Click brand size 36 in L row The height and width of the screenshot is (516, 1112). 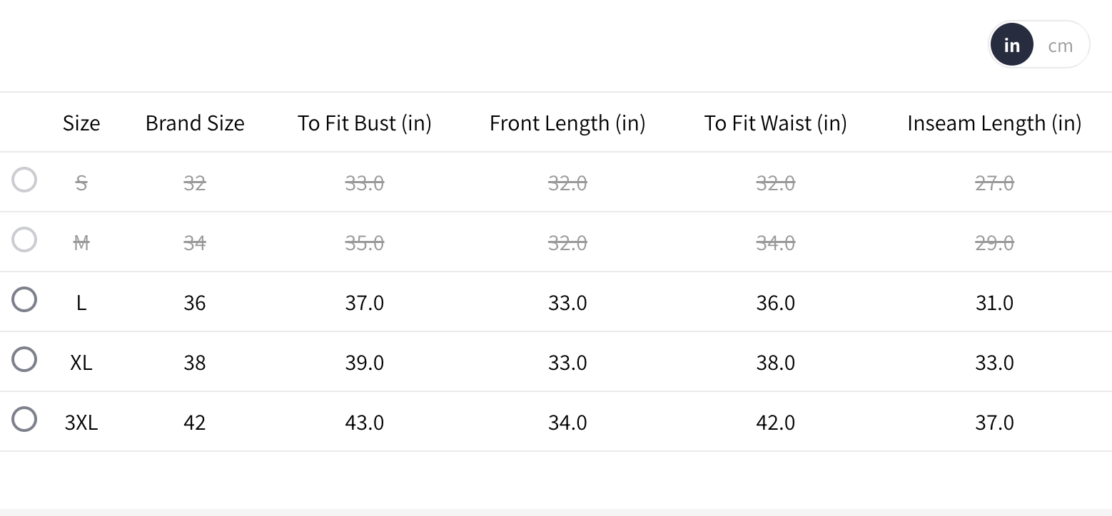[195, 303]
